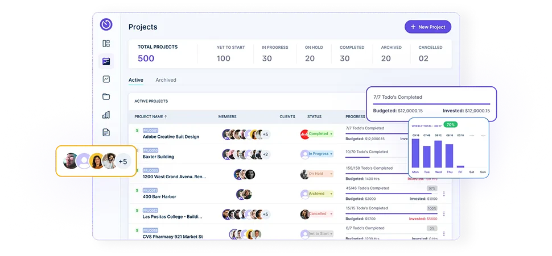Open the line chart analytics sidebar icon

[x=106, y=79]
